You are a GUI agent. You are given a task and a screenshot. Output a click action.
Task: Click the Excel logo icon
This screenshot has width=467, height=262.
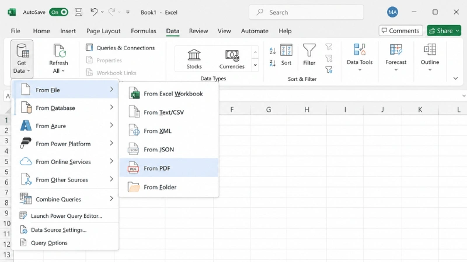pyautogui.click(x=12, y=12)
